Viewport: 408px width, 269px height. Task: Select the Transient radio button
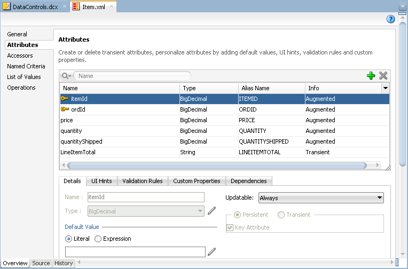[x=281, y=215]
